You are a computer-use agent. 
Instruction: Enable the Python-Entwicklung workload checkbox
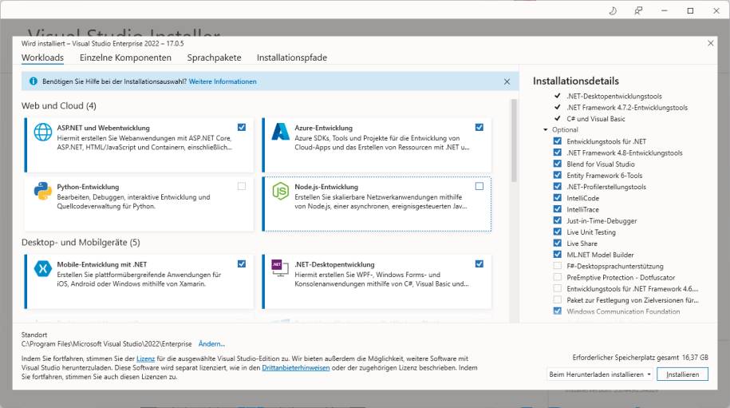coord(242,186)
